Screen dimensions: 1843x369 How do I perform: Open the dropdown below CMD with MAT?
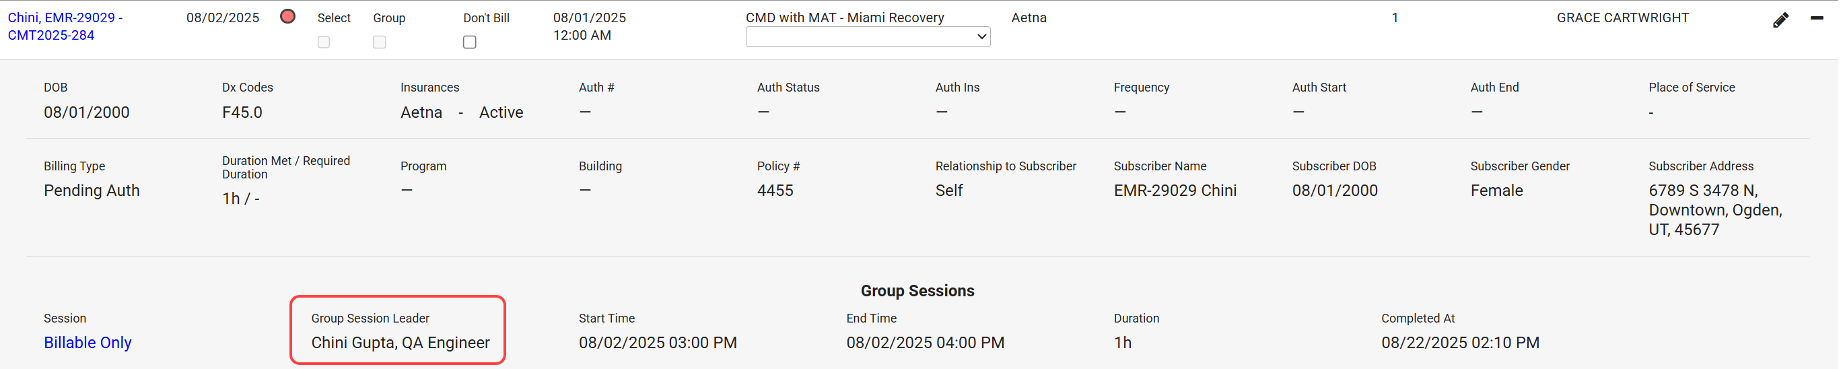(869, 36)
